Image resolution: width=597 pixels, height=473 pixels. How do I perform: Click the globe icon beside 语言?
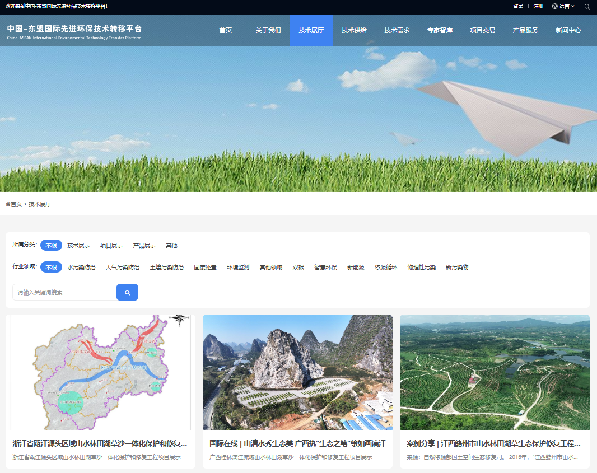(x=554, y=7)
